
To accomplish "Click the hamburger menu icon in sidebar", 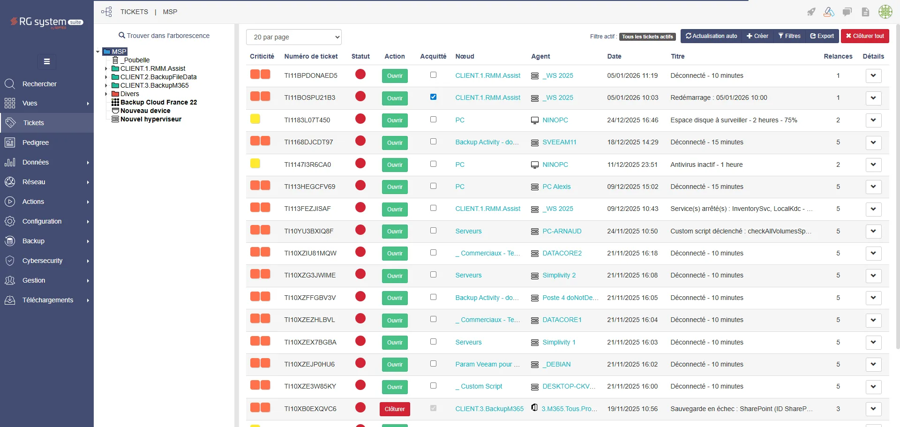I will click(47, 61).
